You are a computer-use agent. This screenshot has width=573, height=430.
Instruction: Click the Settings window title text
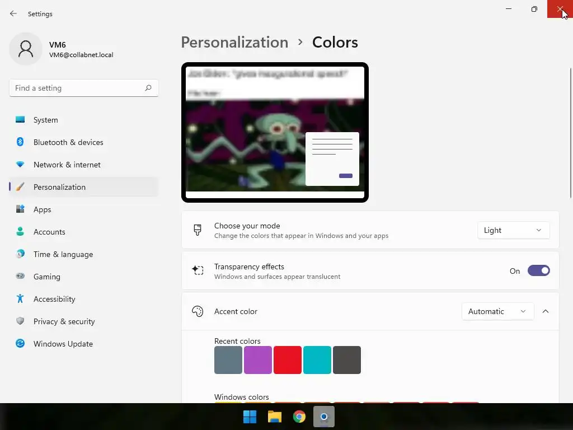coord(40,14)
